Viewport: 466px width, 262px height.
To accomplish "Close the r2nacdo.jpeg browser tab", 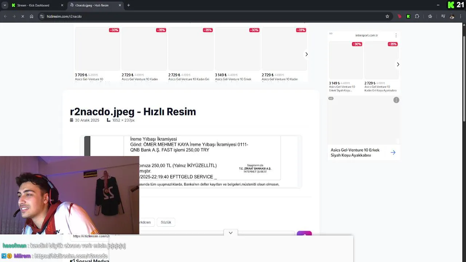I will [120, 5].
